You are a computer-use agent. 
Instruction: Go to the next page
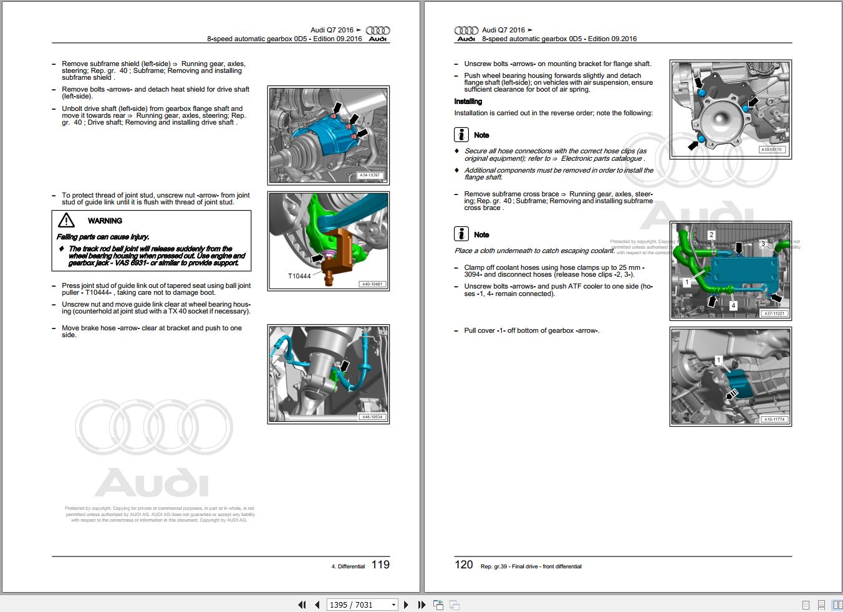click(406, 605)
